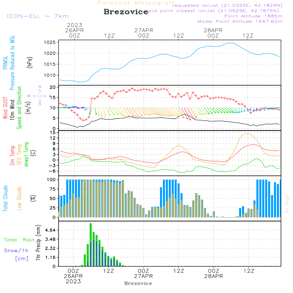Select the bottom axis "27APR" date label
This screenshot has height=293, width=293.
point(143,276)
